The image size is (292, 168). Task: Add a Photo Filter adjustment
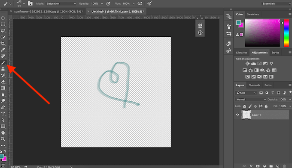coord(262,70)
